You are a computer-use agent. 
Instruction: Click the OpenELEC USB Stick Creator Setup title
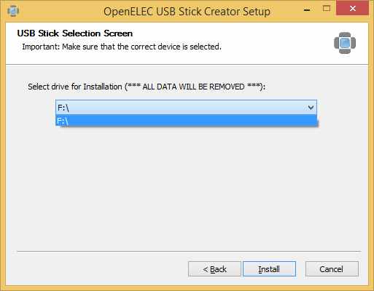tap(187, 12)
